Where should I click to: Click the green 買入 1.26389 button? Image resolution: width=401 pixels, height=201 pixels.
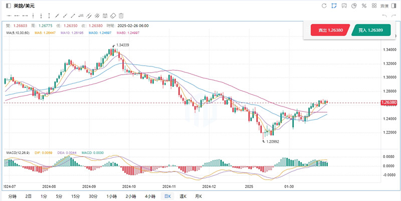click(x=371, y=30)
